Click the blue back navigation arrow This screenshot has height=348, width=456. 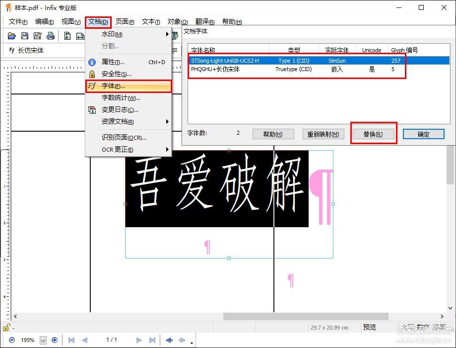(x=169, y=340)
